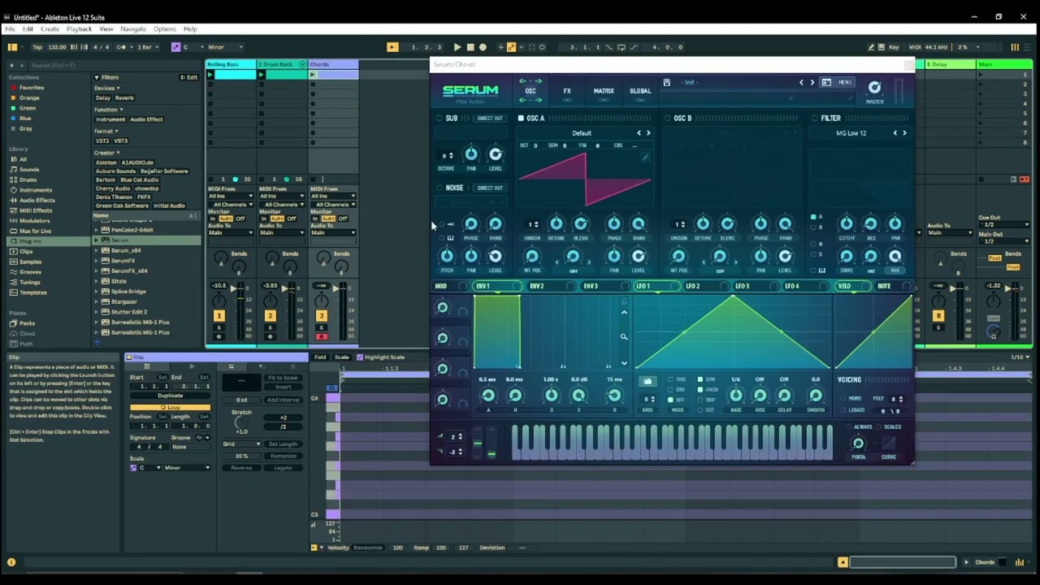The height and width of the screenshot is (585, 1040).
Task: Open the wavetable edit pencil icon in OSC A
Action: click(x=645, y=157)
